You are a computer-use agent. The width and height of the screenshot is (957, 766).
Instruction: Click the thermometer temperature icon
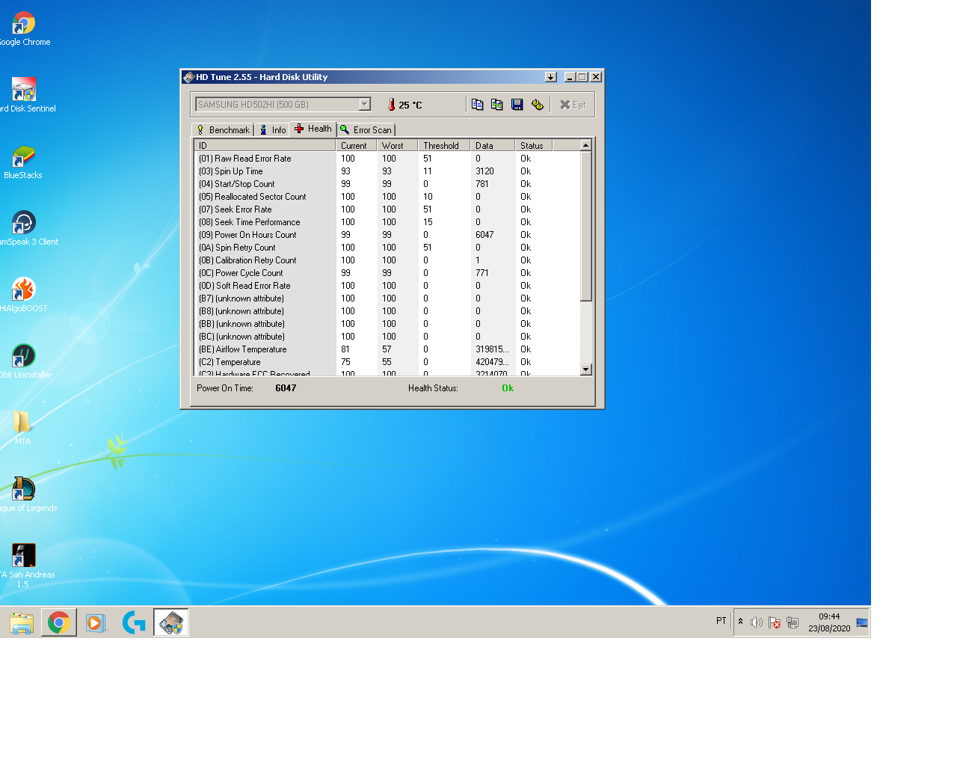[391, 105]
